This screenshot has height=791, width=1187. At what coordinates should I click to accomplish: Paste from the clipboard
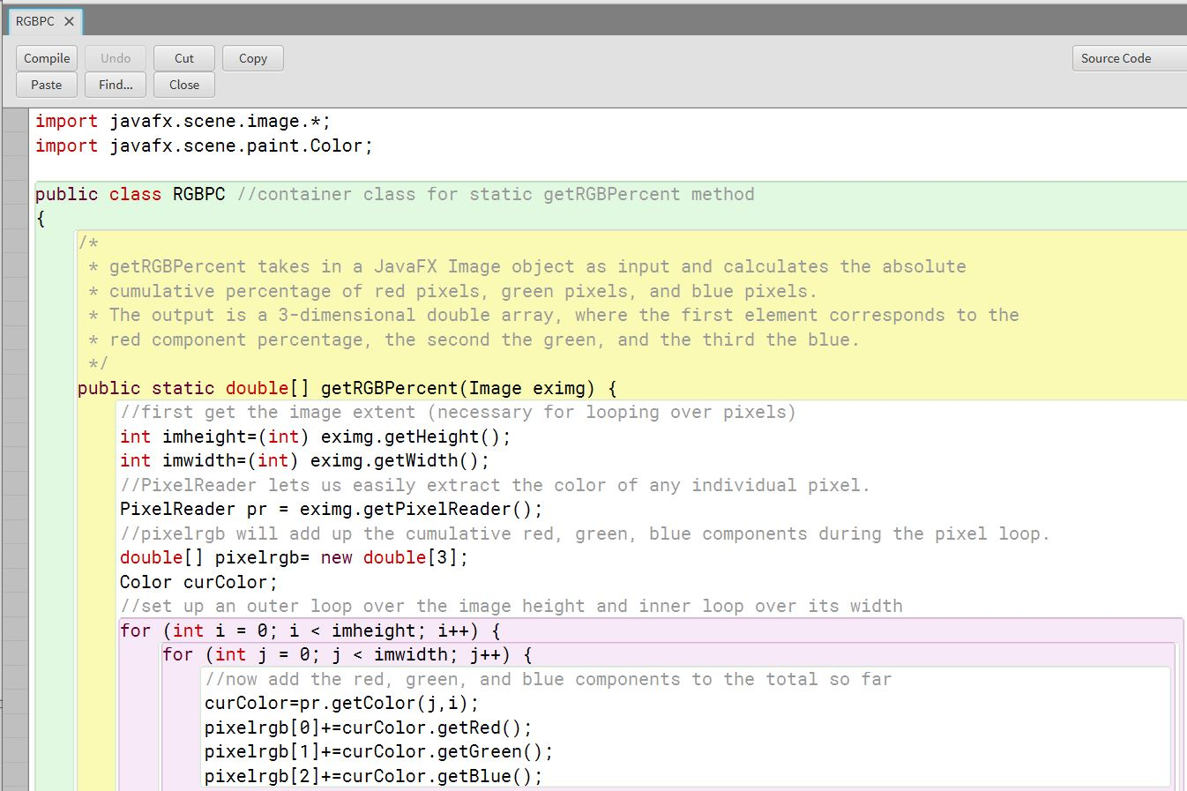[46, 85]
